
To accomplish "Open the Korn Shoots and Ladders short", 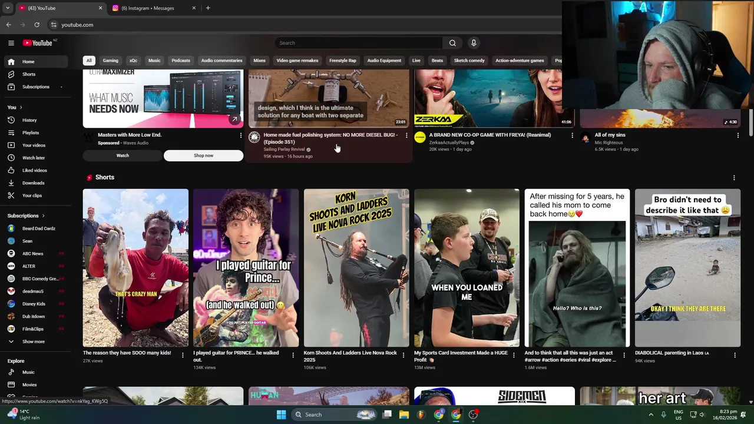I will tap(356, 268).
